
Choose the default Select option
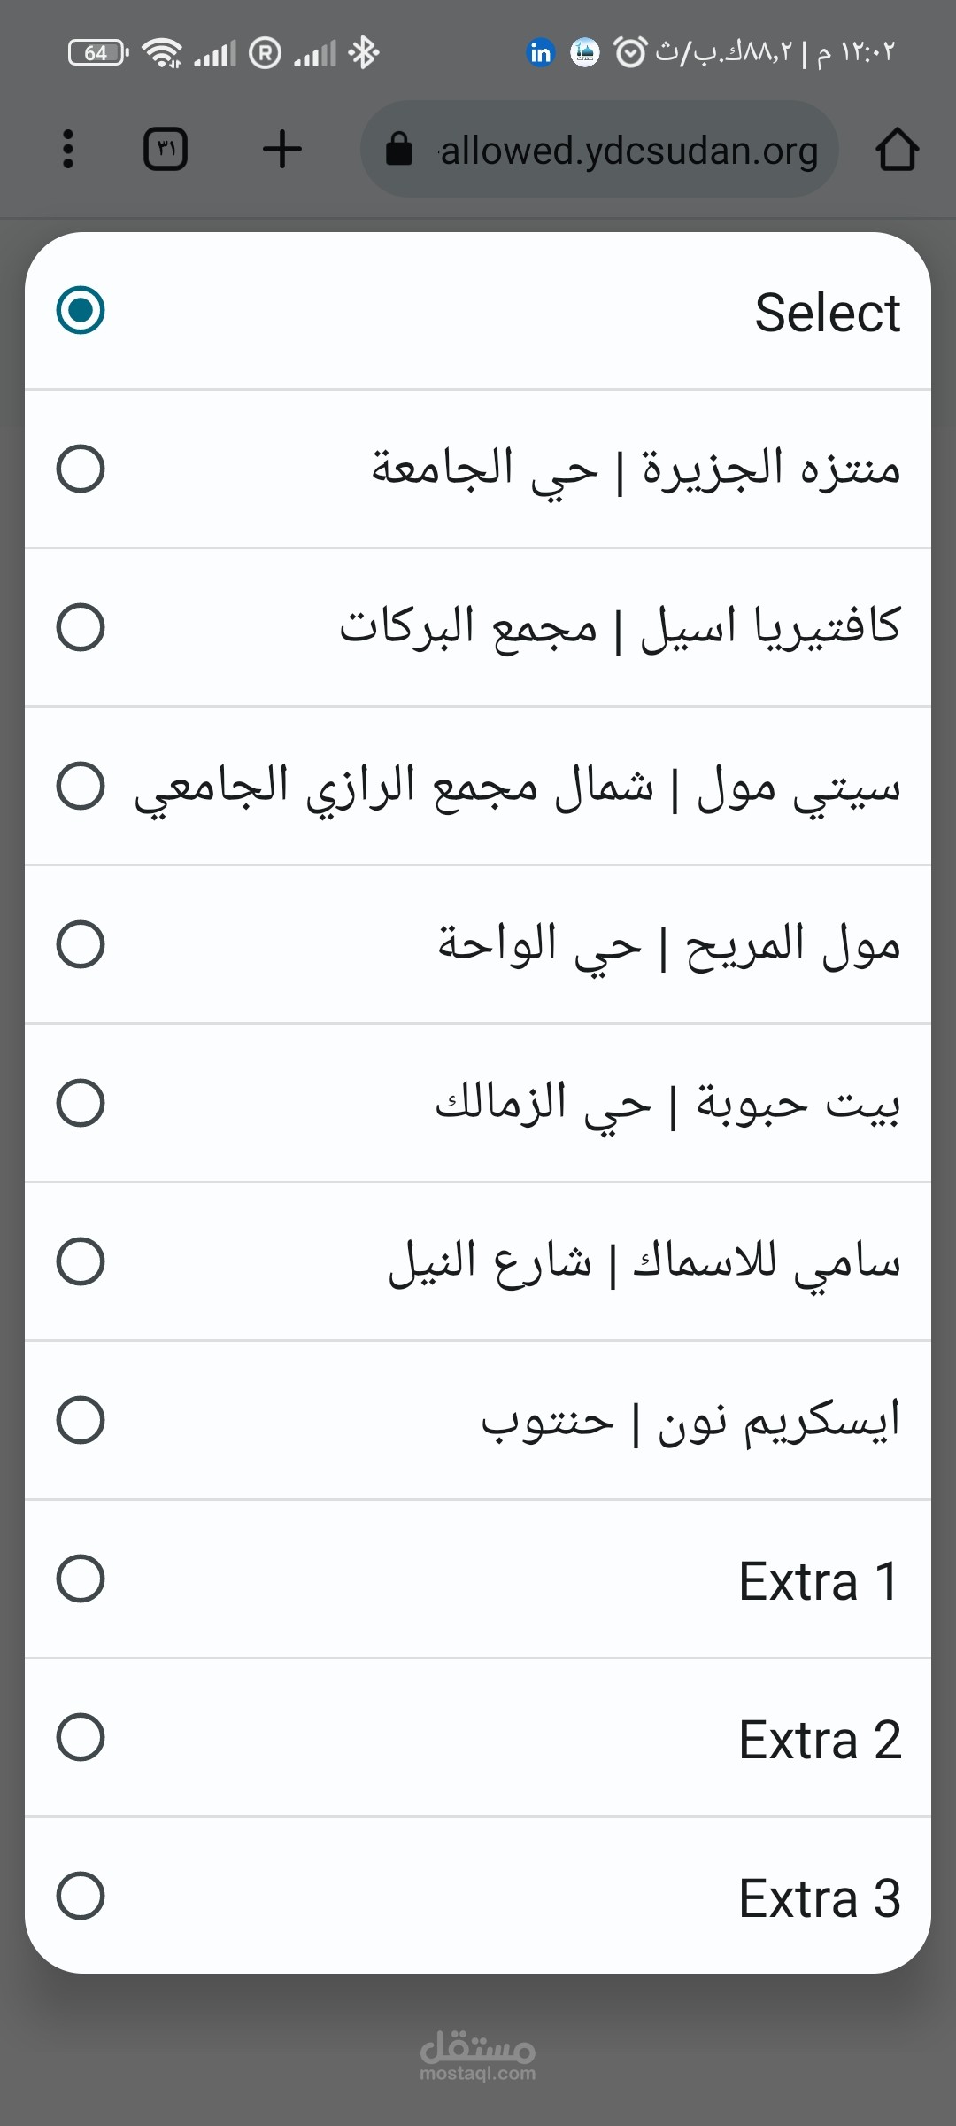(x=478, y=311)
